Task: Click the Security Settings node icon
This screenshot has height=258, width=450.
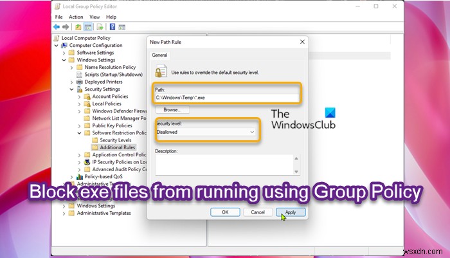Action: [80, 89]
